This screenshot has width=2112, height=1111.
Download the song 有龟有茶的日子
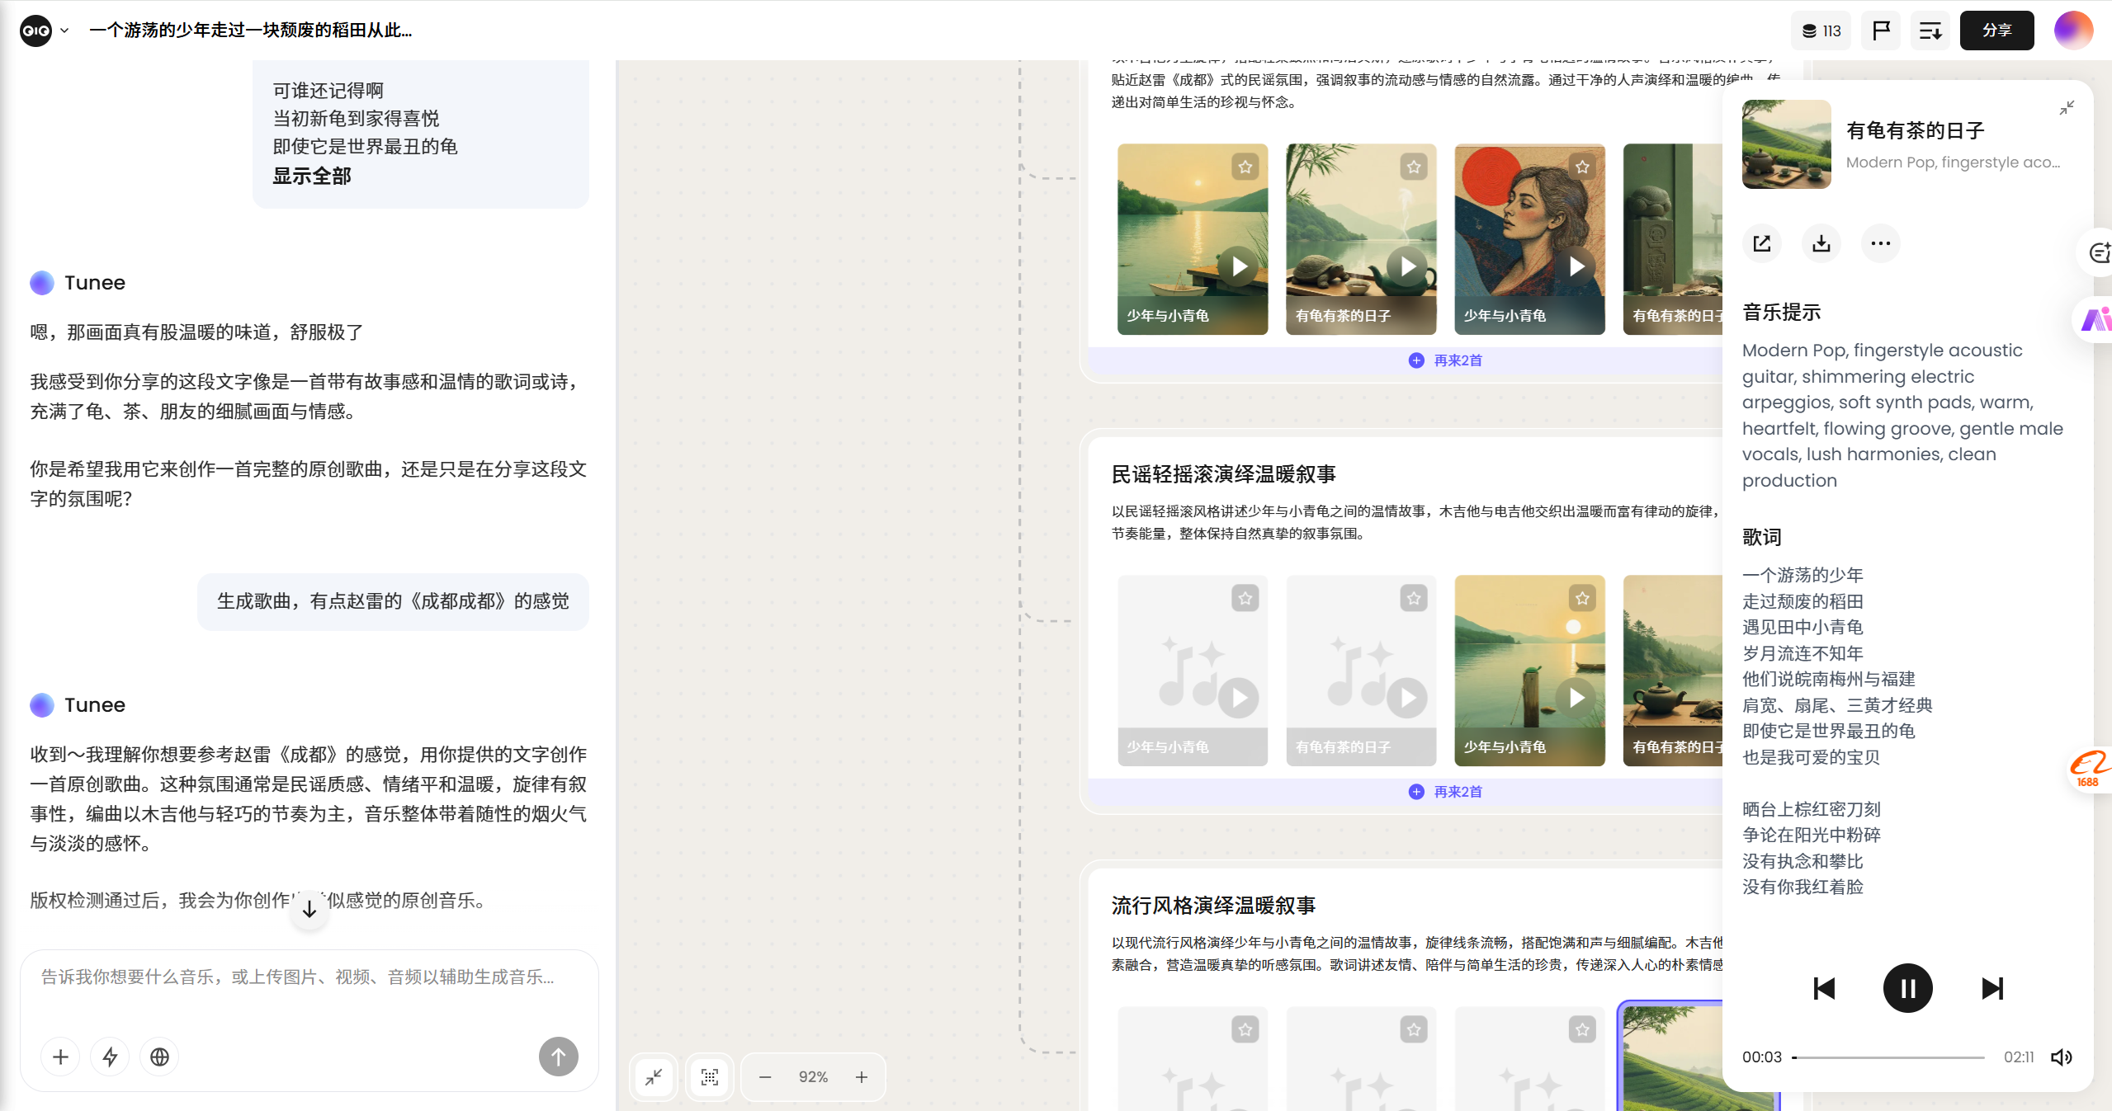[x=1821, y=242]
